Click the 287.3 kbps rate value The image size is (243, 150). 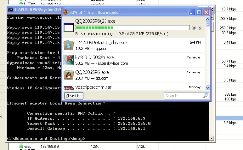[x=228, y=19]
